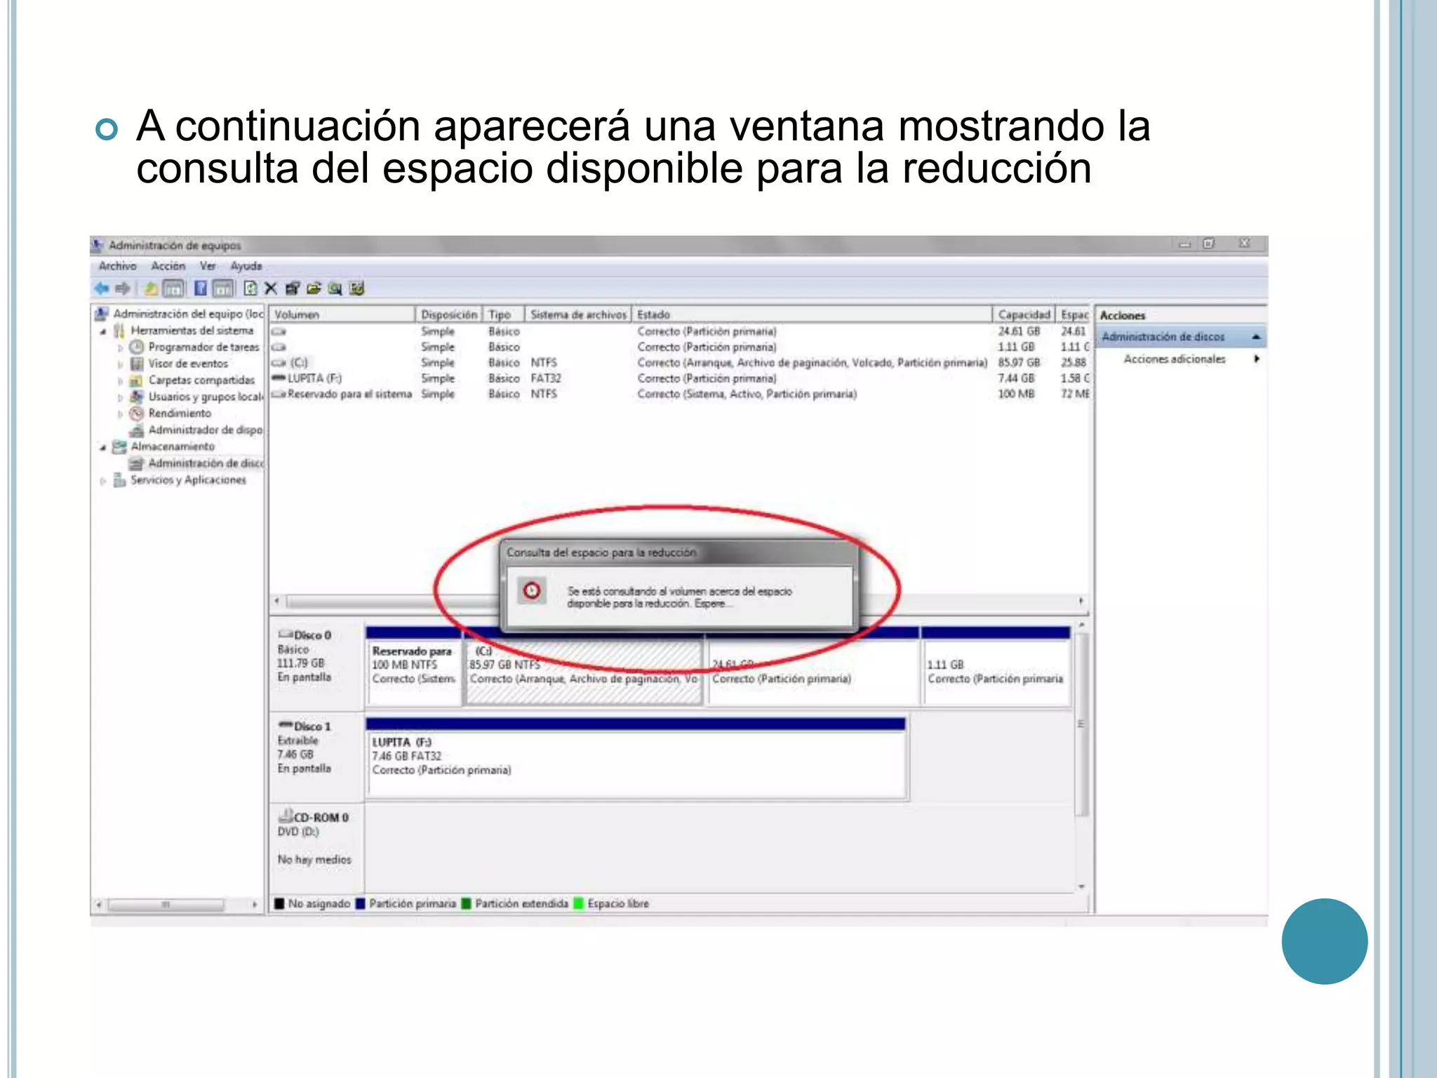Viewport: 1437px width, 1078px height.
Task: Click the Partición extendida green legend swatch
Action: 466,903
